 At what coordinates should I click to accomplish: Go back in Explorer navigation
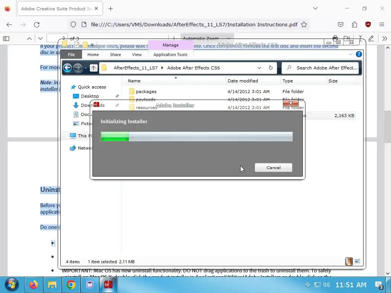click(67, 68)
